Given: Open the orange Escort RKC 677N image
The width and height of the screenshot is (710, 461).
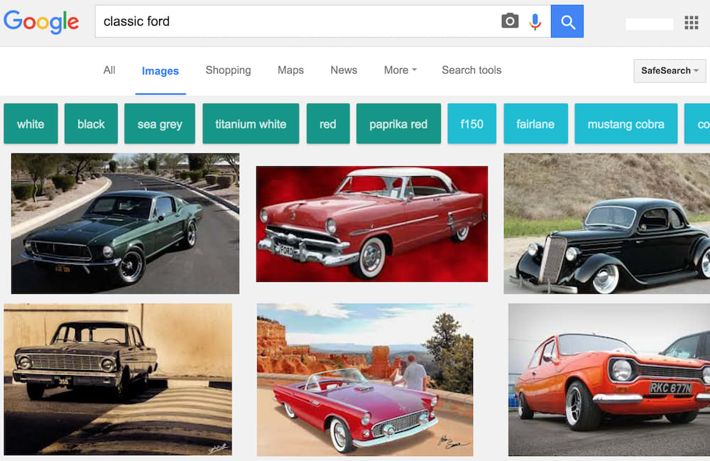Looking at the screenshot, I should [x=609, y=379].
